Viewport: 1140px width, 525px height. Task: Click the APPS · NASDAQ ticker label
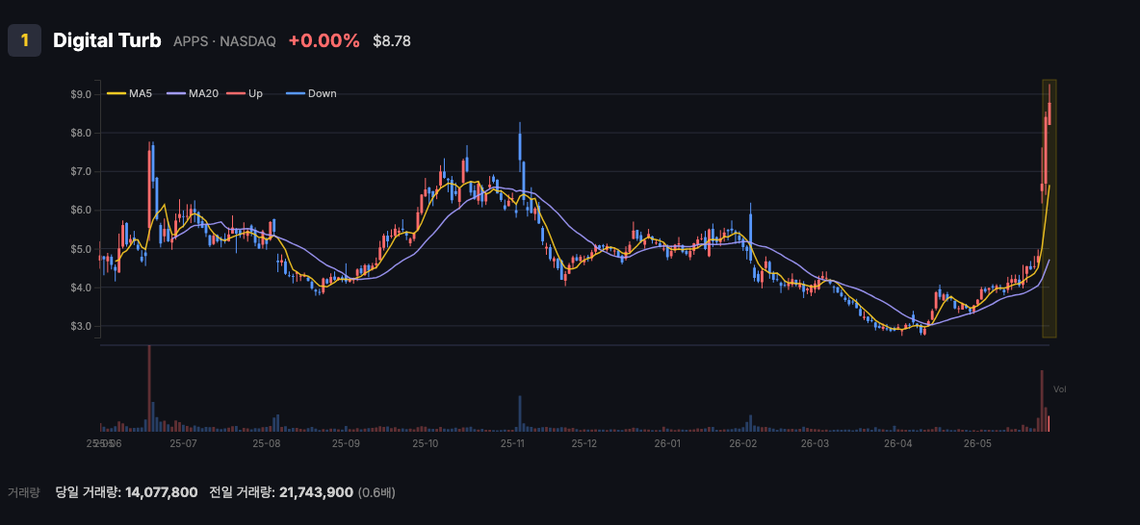[x=224, y=41]
